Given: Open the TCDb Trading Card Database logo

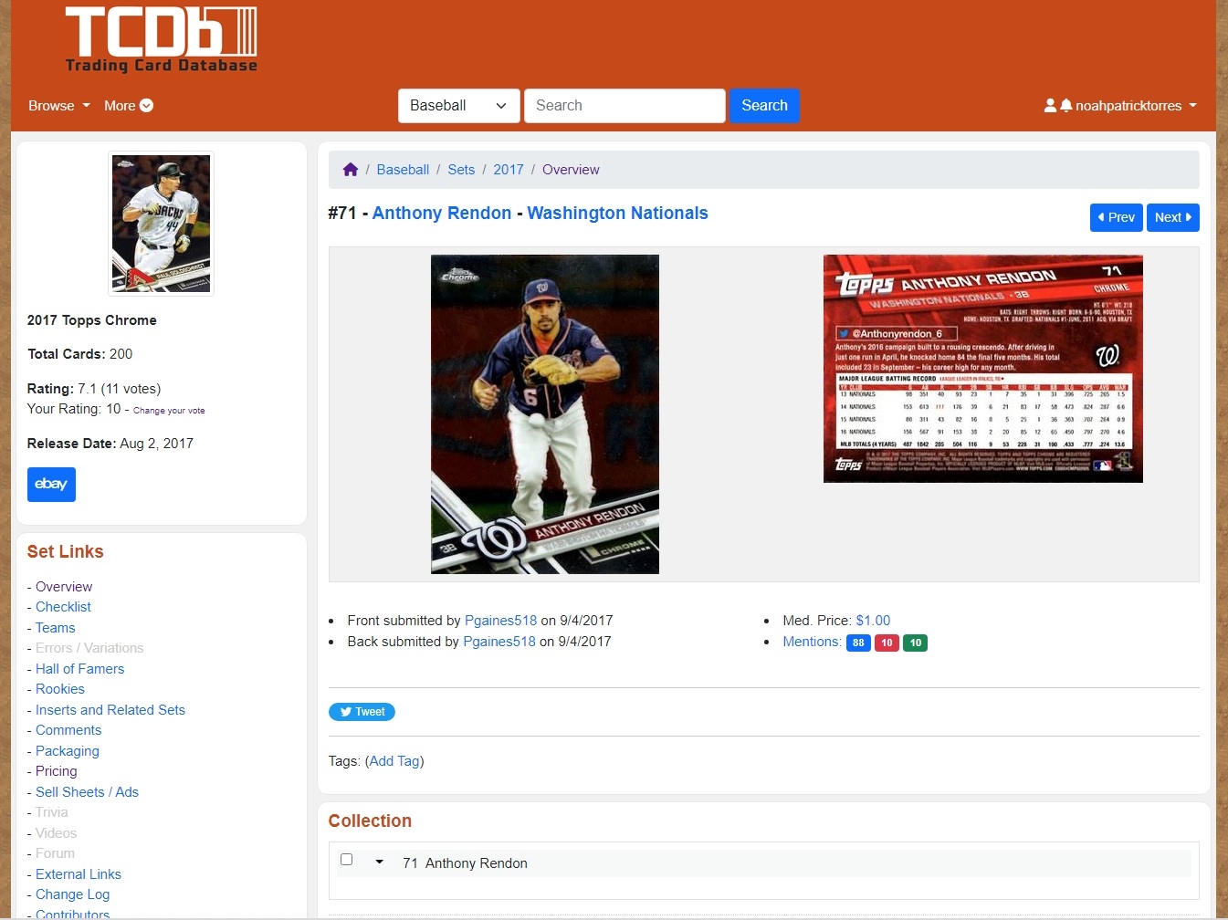Looking at the screenshot, I should [x=162, y=40].
